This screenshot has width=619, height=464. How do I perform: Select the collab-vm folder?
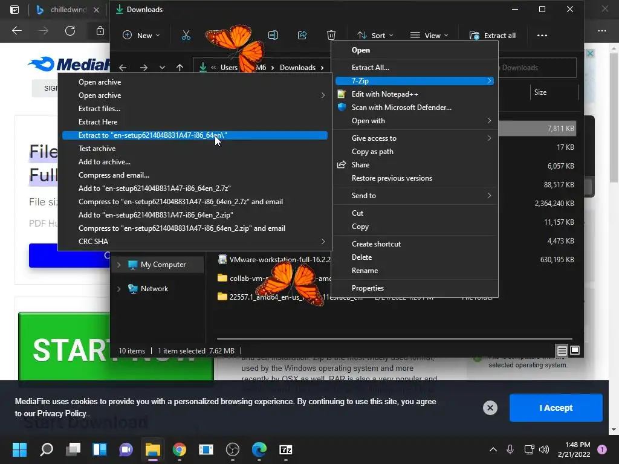pos(274,278)
